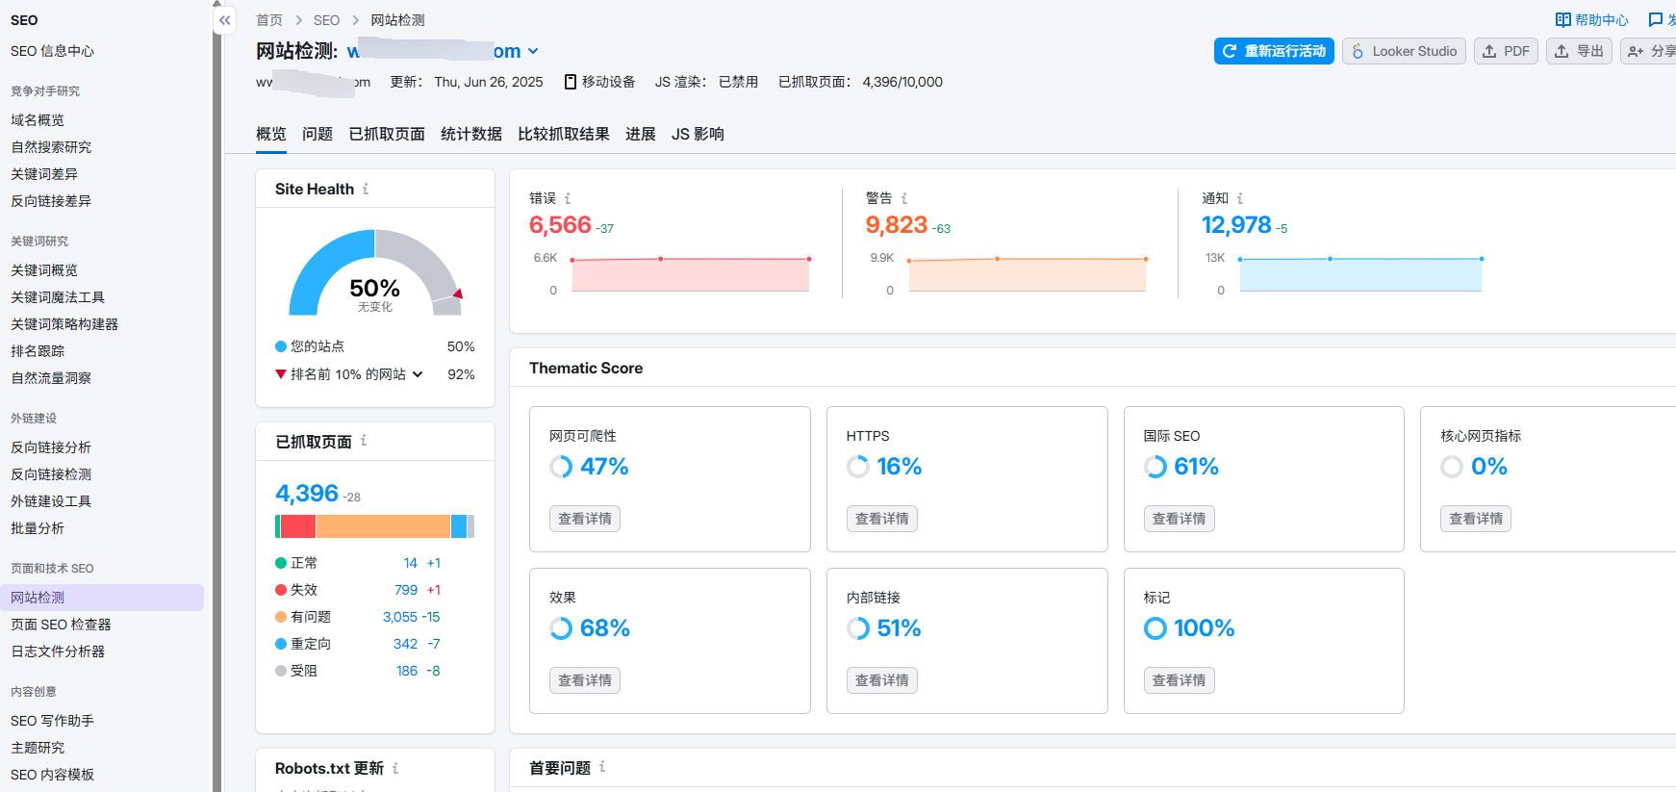Click the 受阻 186 pages value
Image resolution: width=1676 pixels, height=792 pixels.
[x=407, y=671]
